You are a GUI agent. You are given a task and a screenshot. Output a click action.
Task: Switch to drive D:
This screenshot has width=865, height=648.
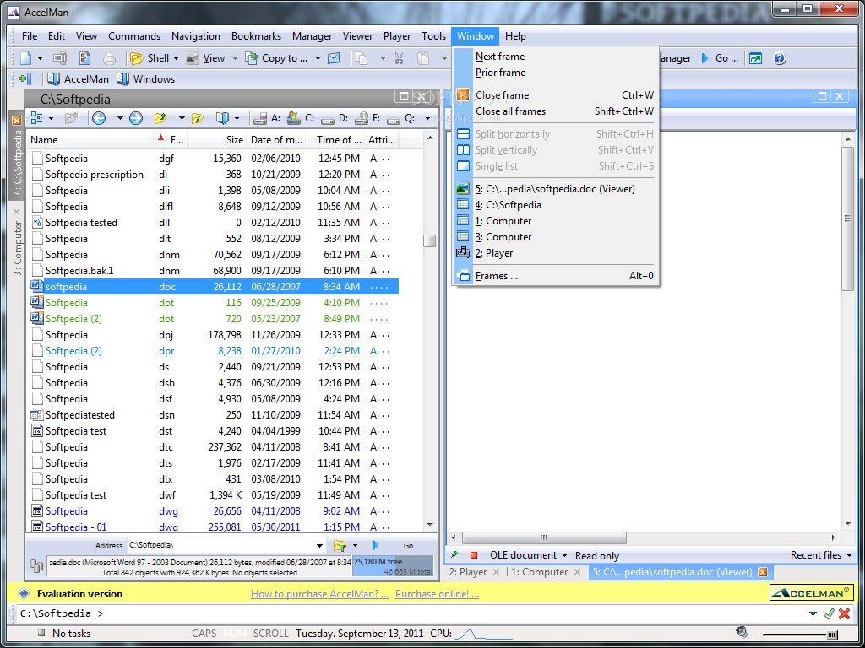click(335, 118)
